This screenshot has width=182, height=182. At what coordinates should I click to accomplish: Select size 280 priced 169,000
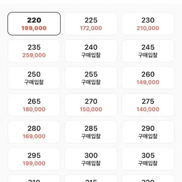tap(34, 132)
